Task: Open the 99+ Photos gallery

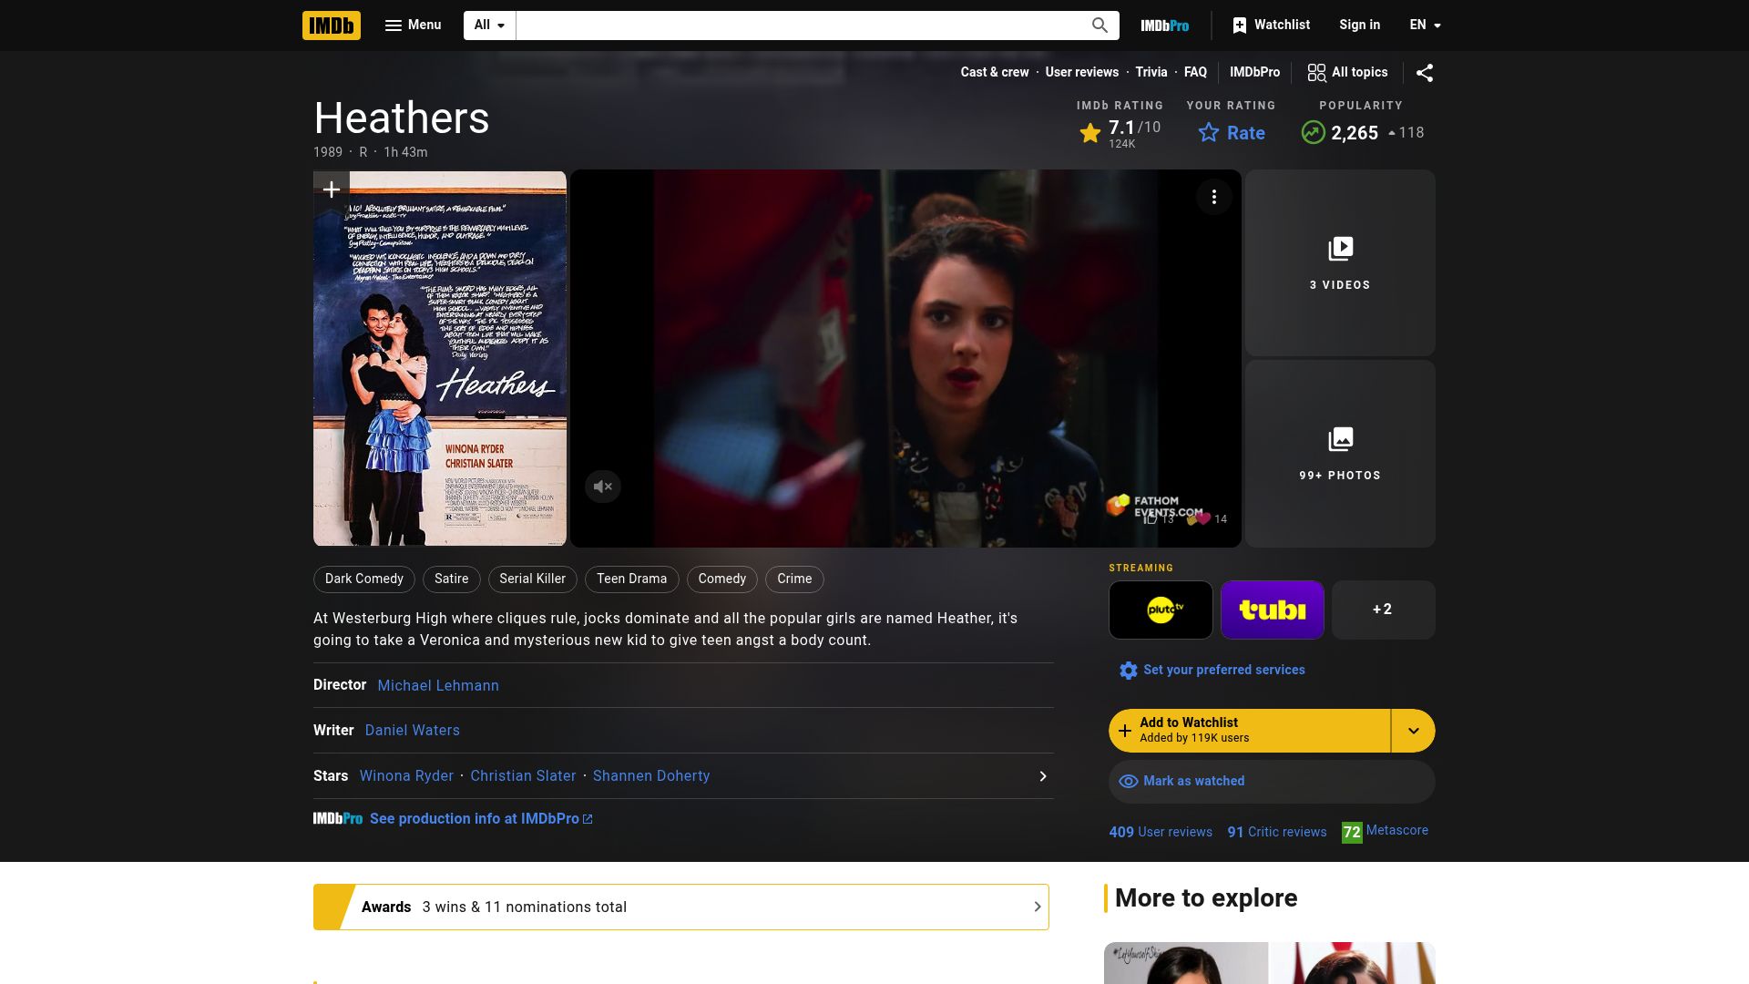Action: click(x=1340, y=454)
